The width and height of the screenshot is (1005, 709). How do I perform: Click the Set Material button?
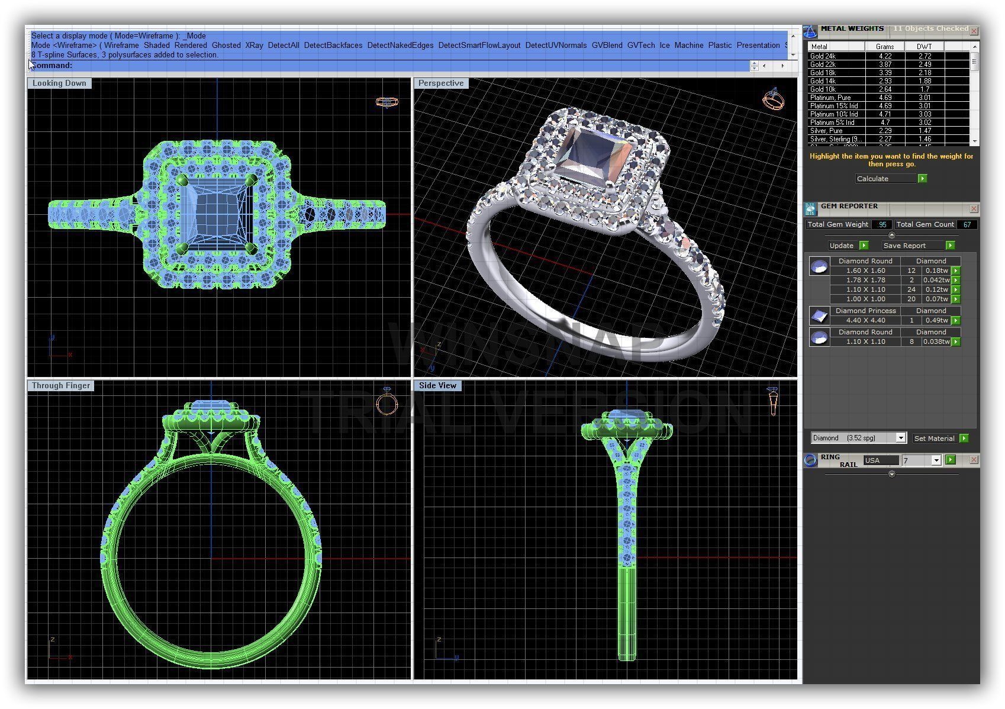tap(935, 438)
